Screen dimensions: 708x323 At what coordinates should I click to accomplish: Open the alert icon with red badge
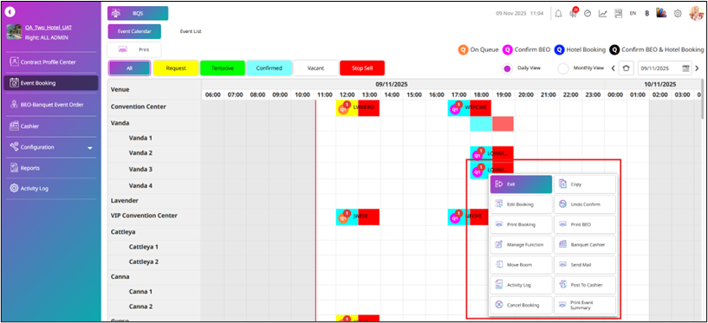click(x=574, y=13)
